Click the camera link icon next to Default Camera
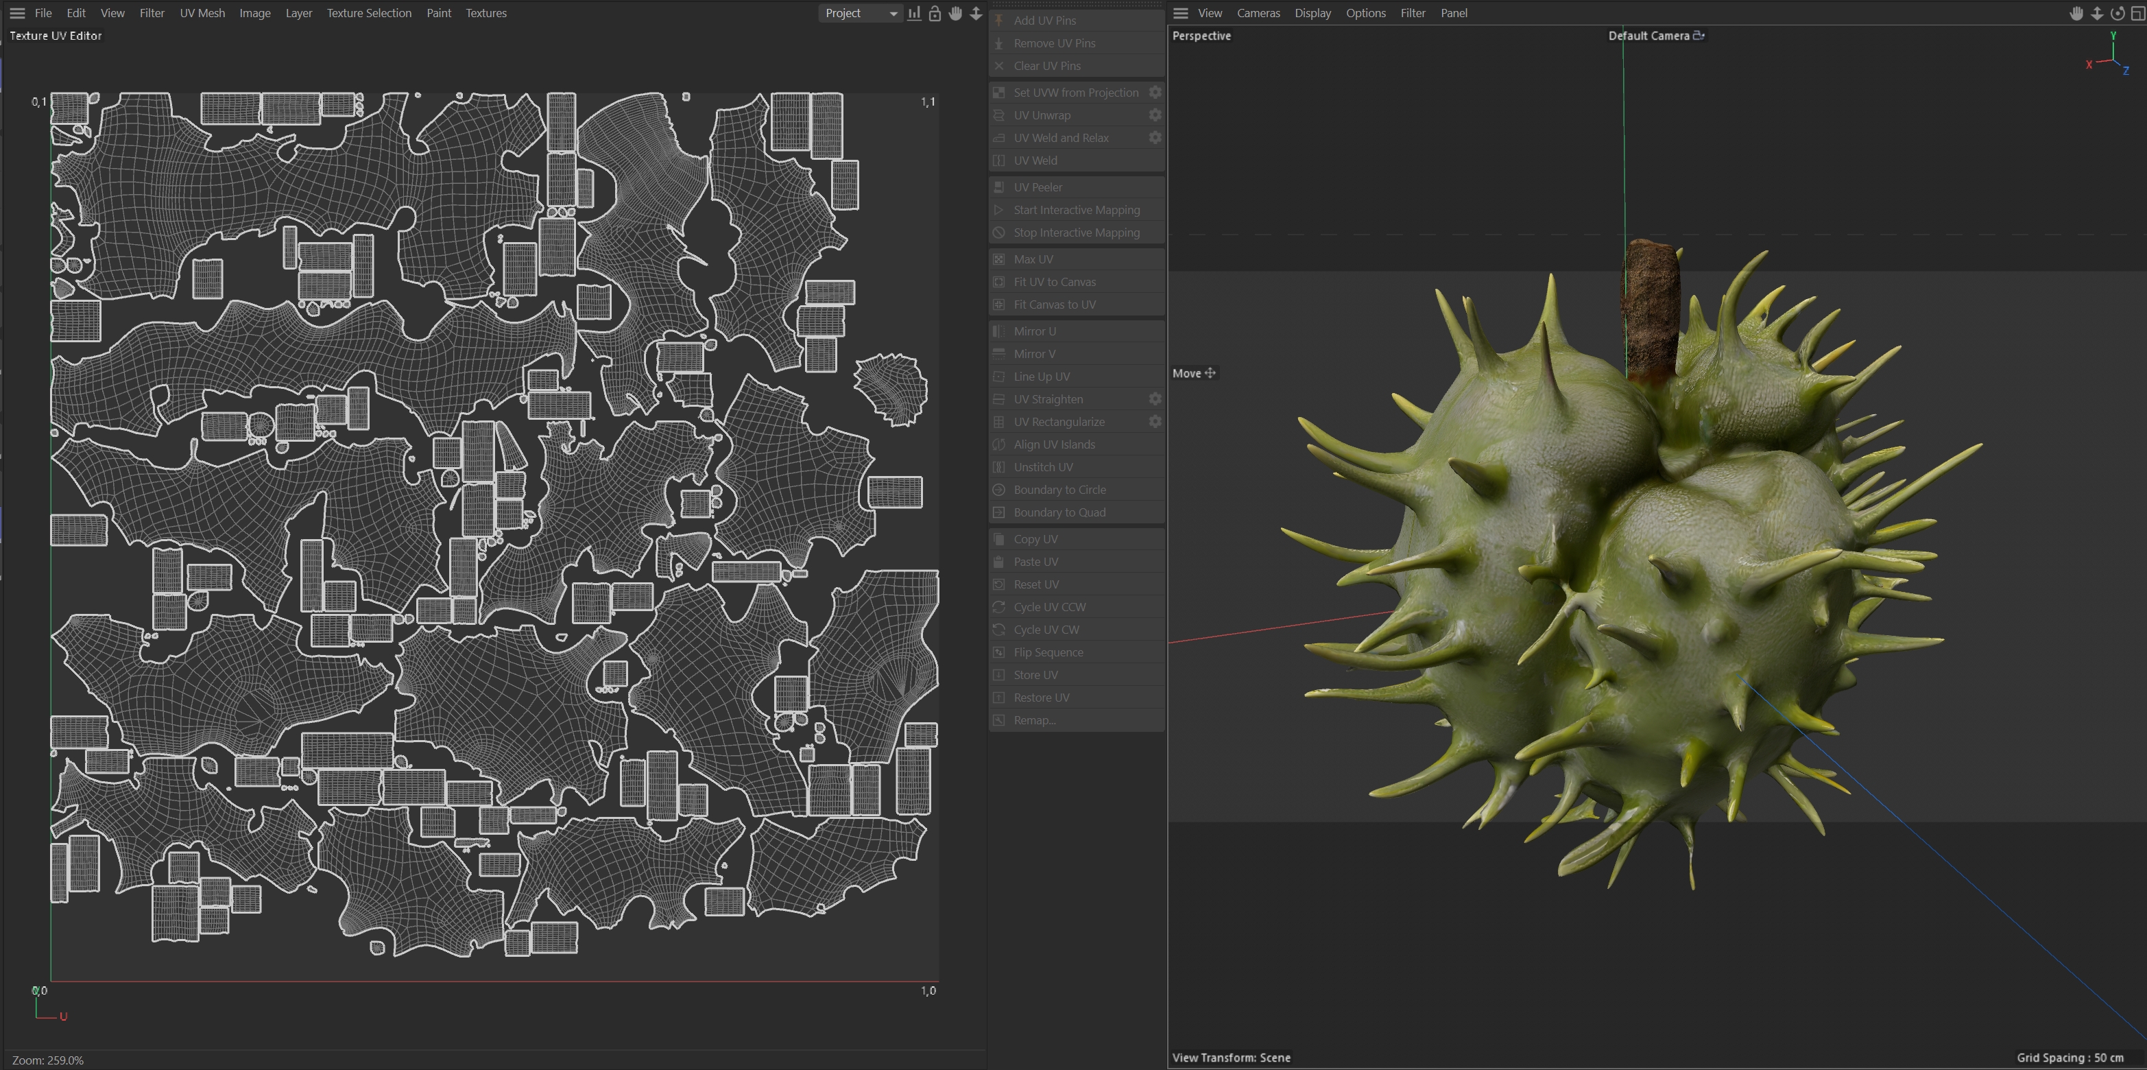 (x=1699, y=35)
